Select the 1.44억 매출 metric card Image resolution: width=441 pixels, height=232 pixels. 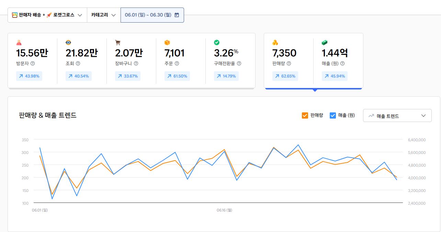click(338, 60)
